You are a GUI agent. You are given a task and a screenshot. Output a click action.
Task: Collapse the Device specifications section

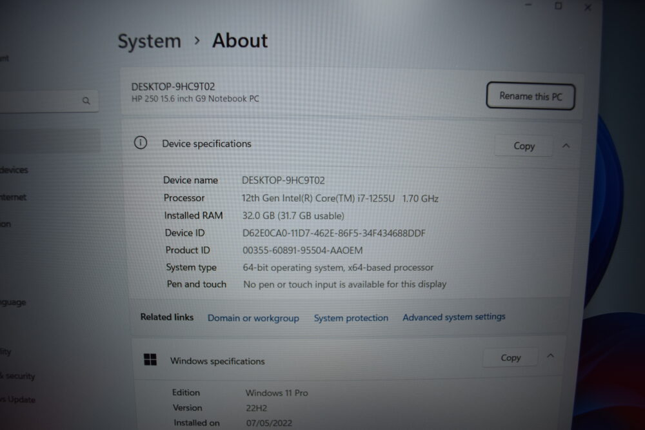pos(566,146)
